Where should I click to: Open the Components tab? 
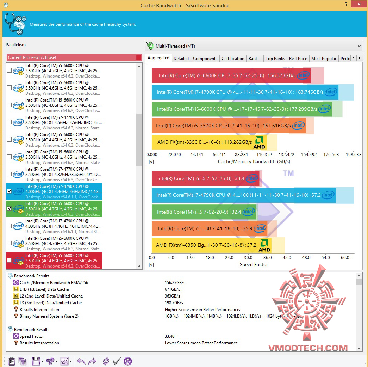(205, 59)
